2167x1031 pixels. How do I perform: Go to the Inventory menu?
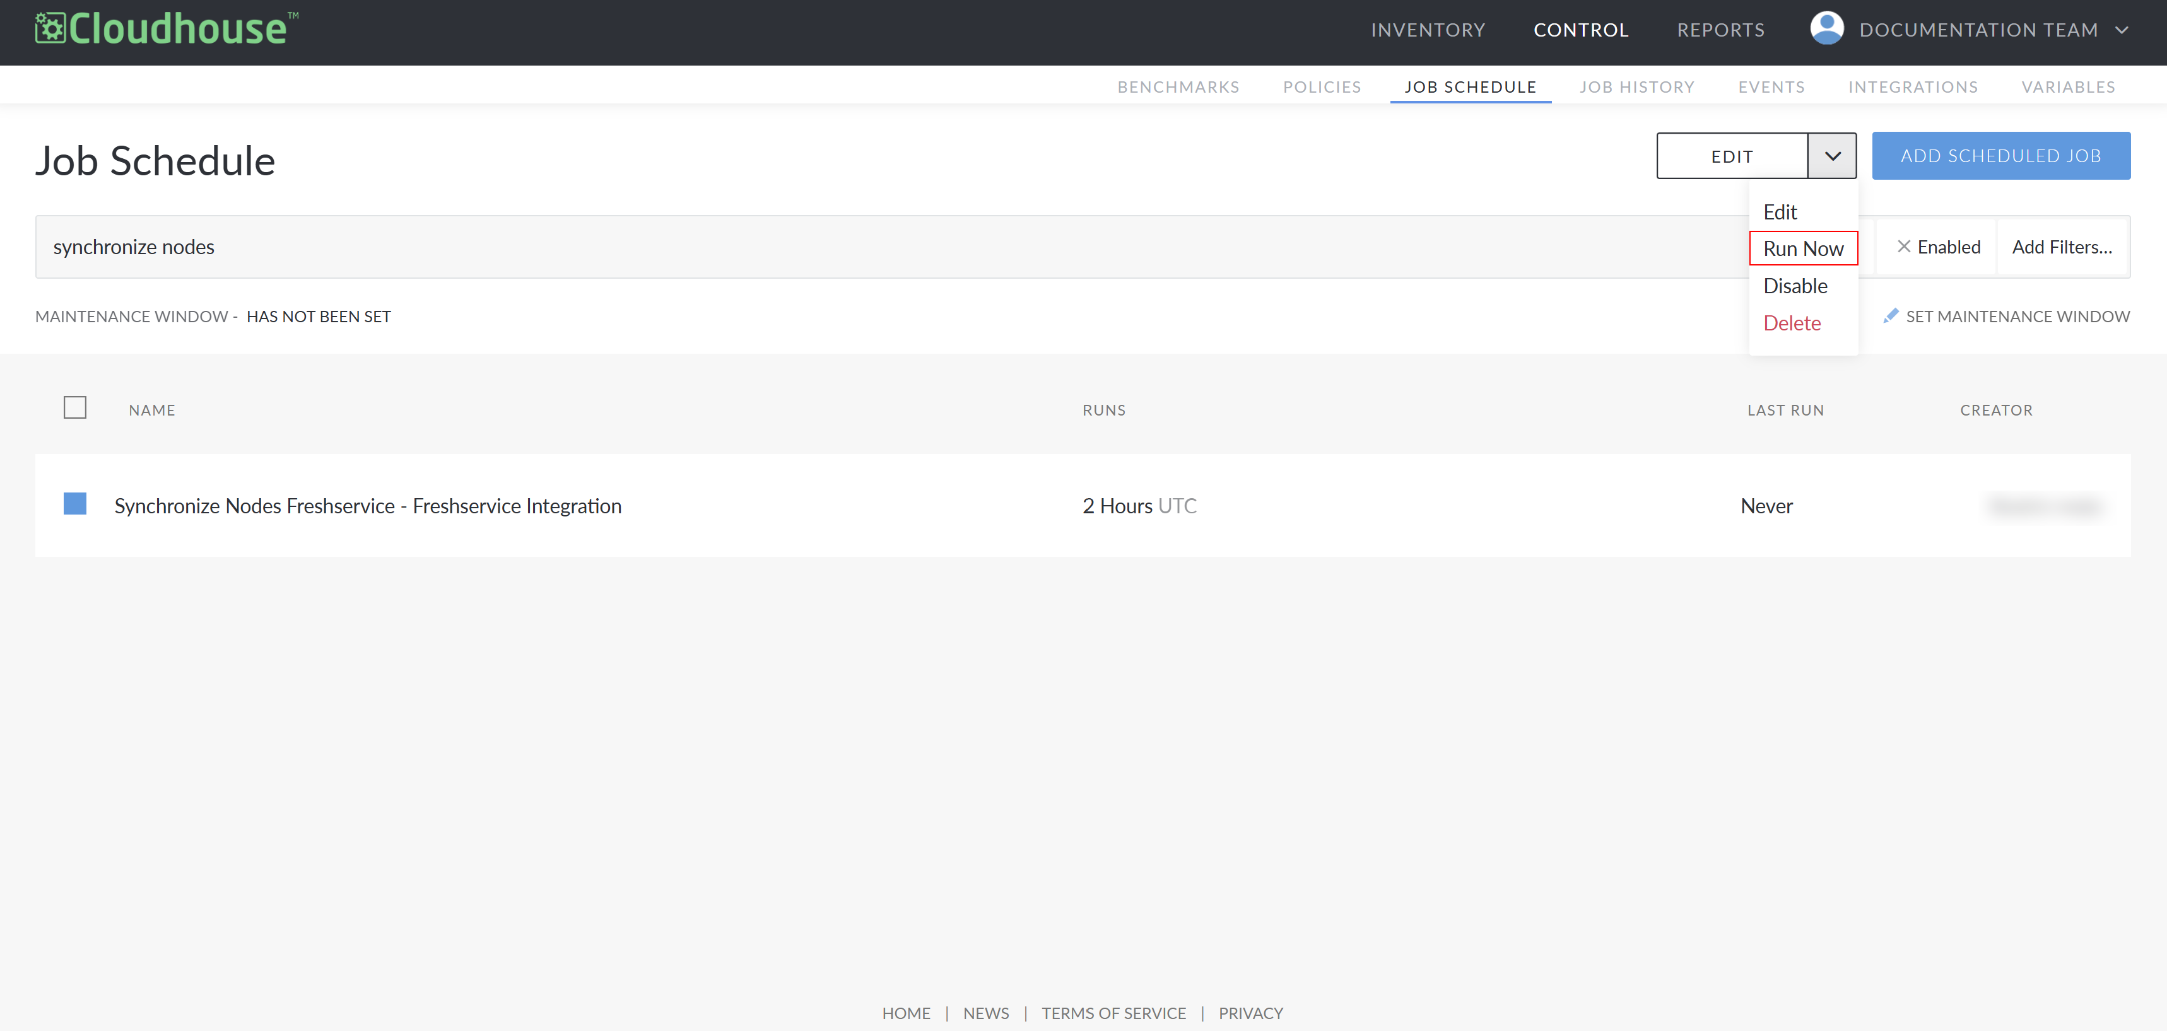point(1428,30)
